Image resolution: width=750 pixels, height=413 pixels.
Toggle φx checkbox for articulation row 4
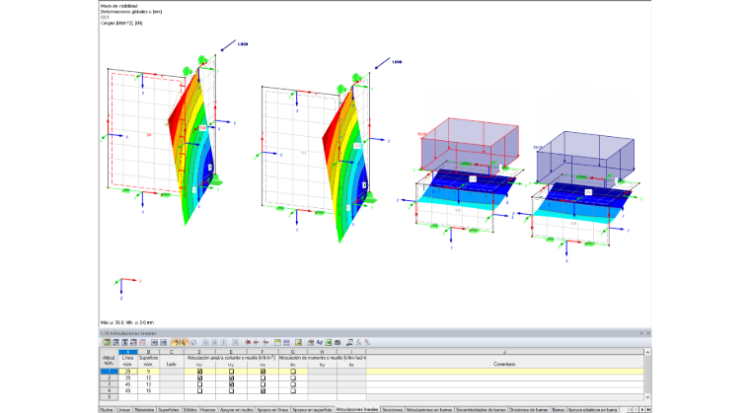tap(293, 390)
